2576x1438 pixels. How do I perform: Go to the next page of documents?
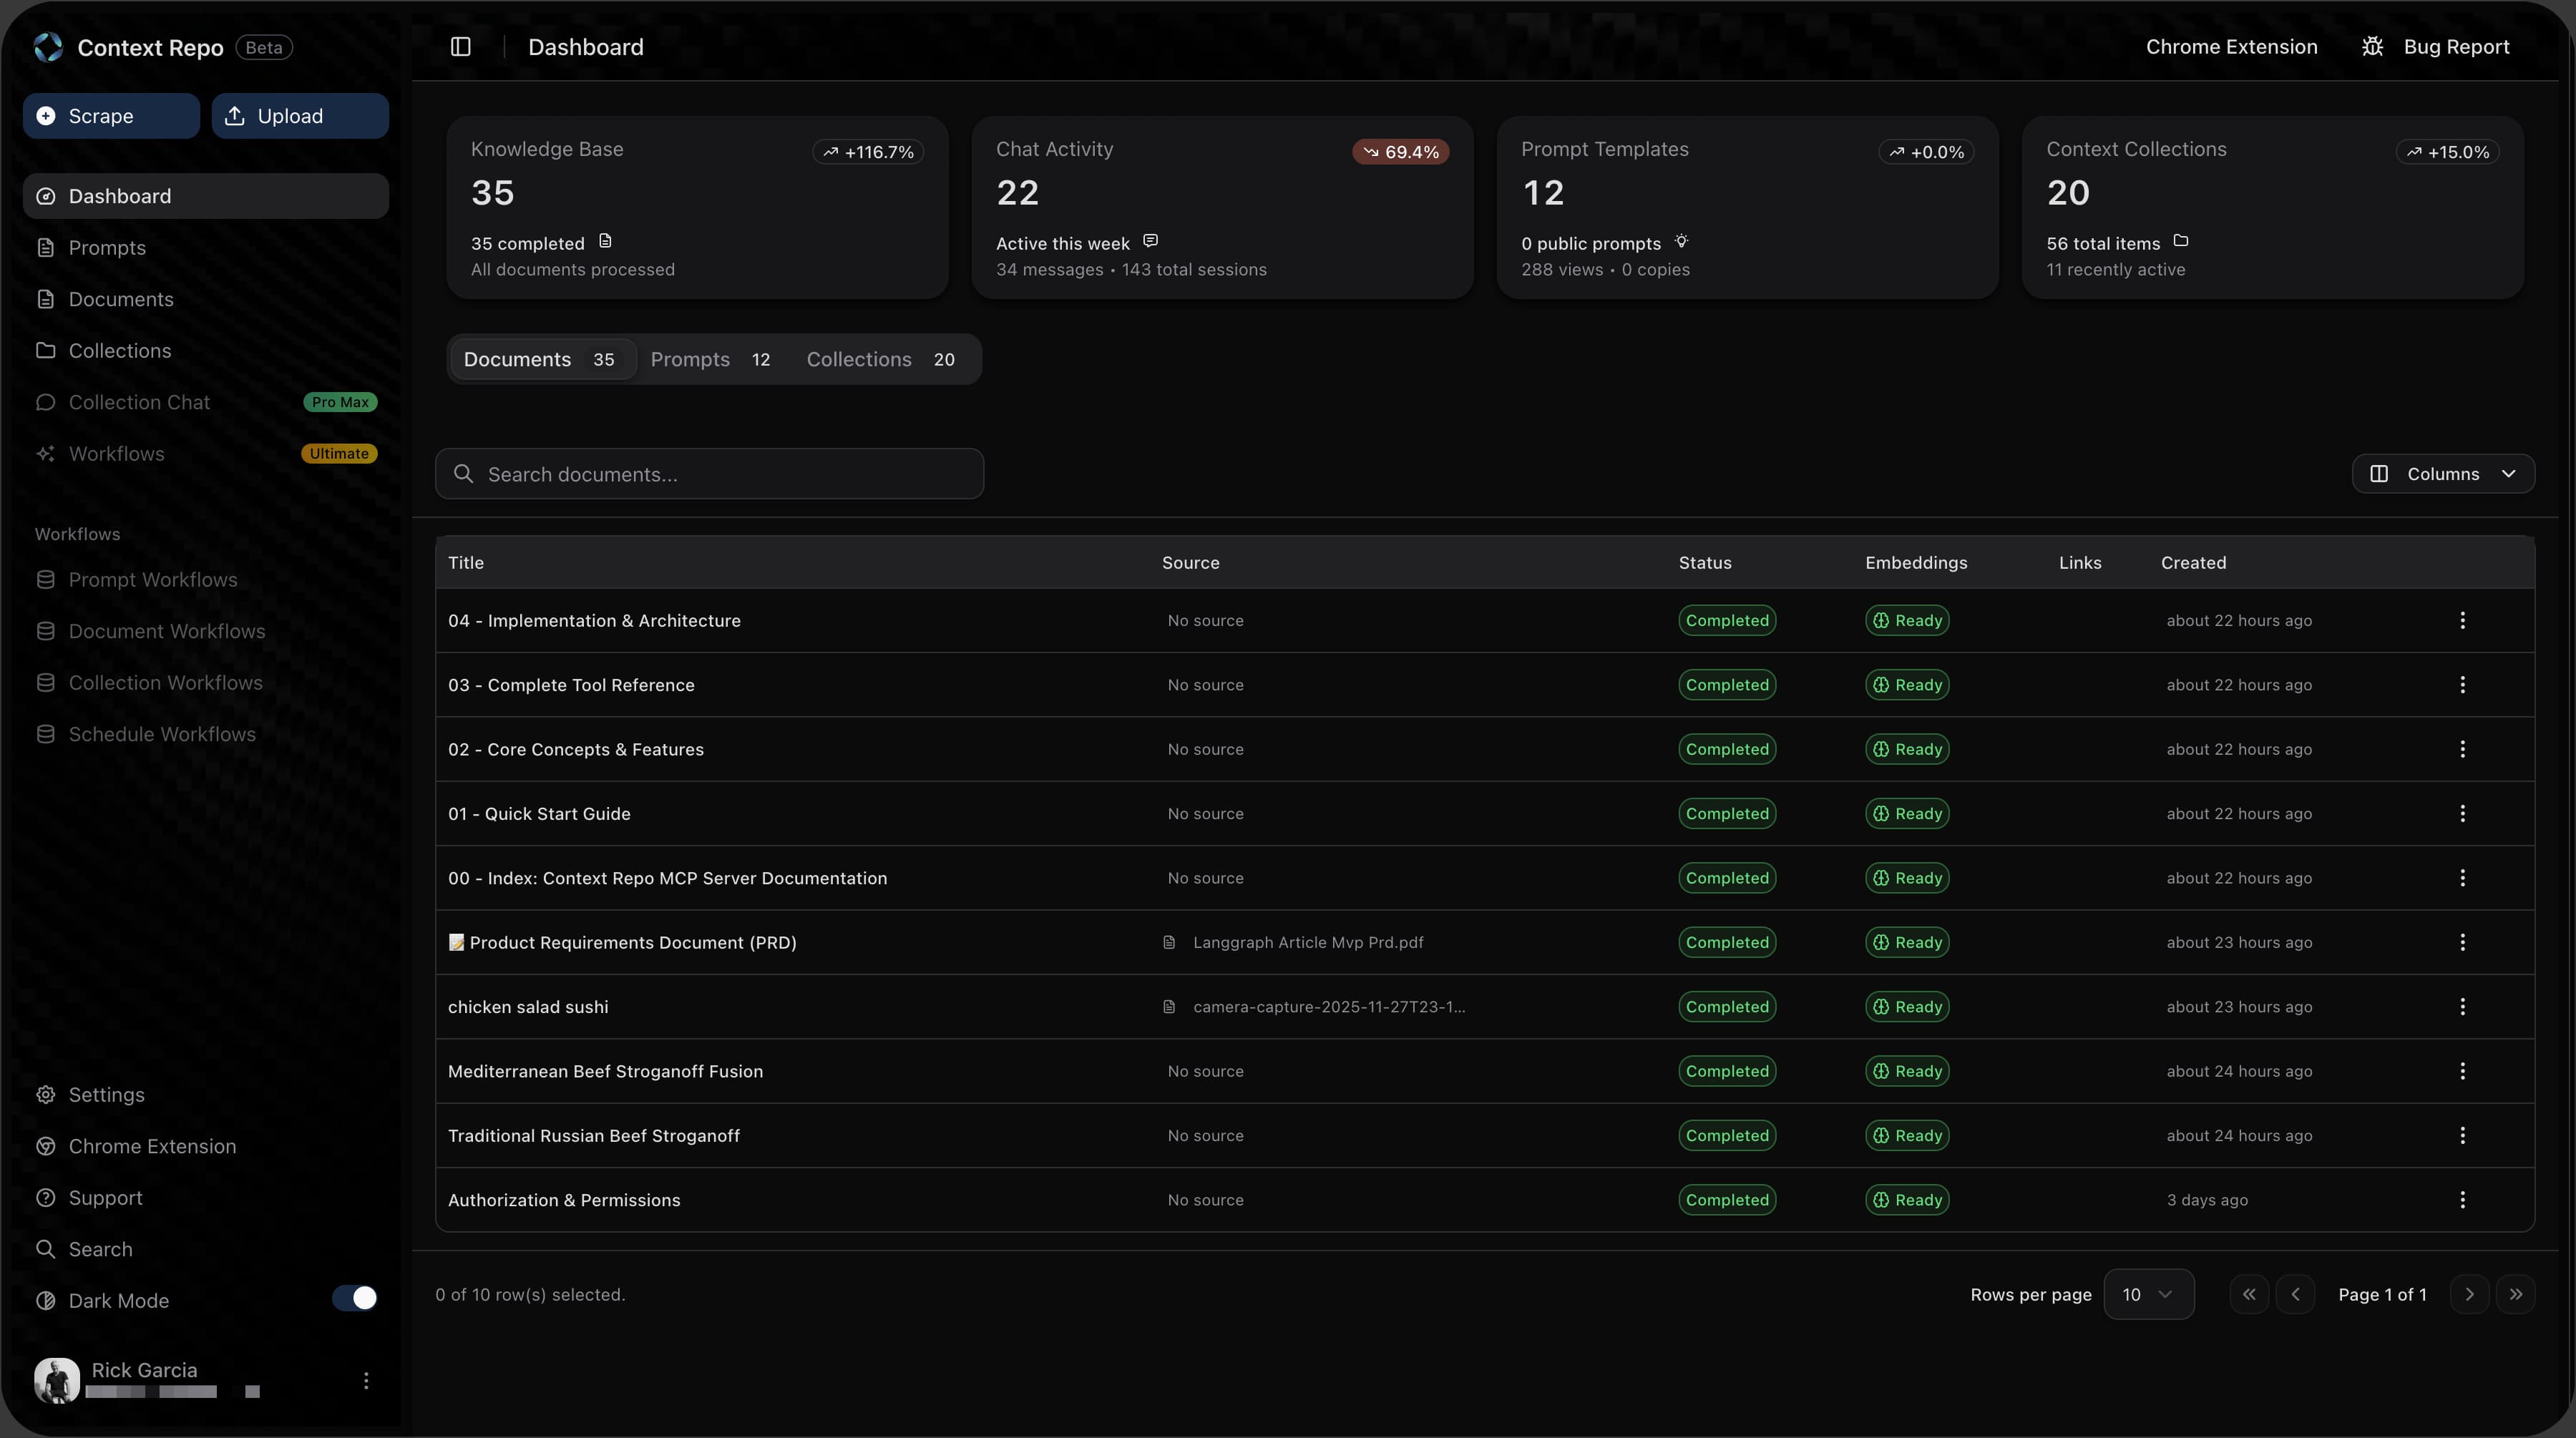click(2468, 1294)
